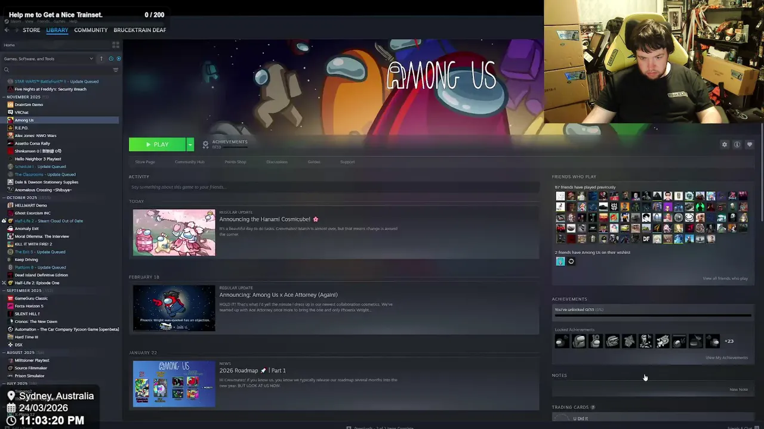The height and width of the screenshot is (429, 764).
Task: Click the SILENT HILL f game icon
Action: 10,313
